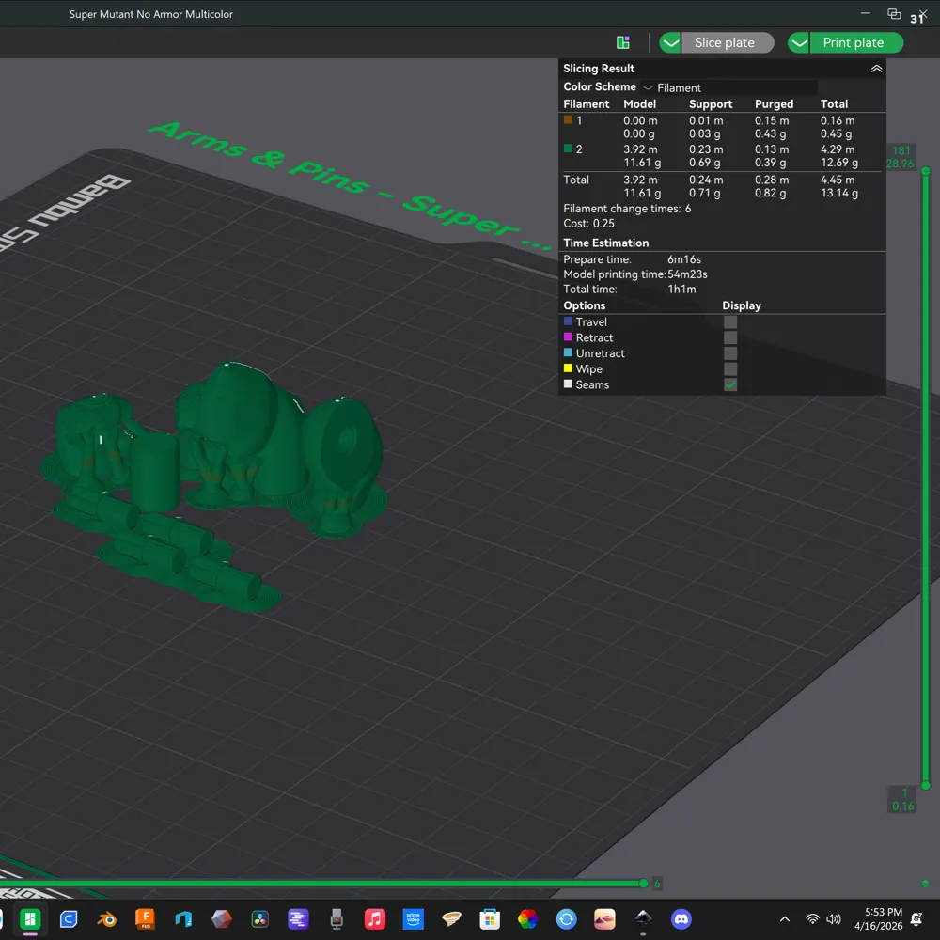Click the total time value "1h1m"

pyautogui.click(x=681, y=289)
